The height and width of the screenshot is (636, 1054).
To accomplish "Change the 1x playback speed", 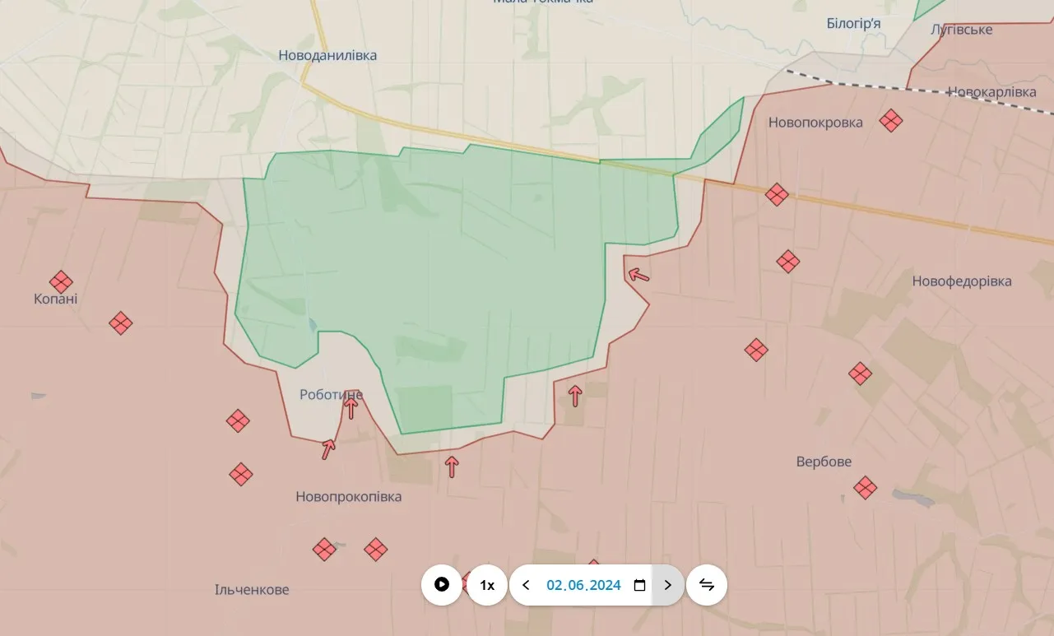I will [487, 585].
